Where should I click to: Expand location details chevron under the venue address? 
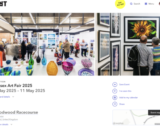(11, 124)
